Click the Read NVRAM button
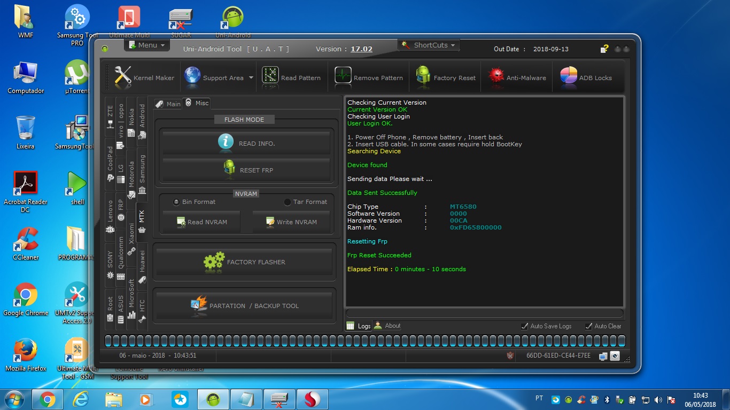The height and width of the screenshot is (410, 730). point(201,222)
